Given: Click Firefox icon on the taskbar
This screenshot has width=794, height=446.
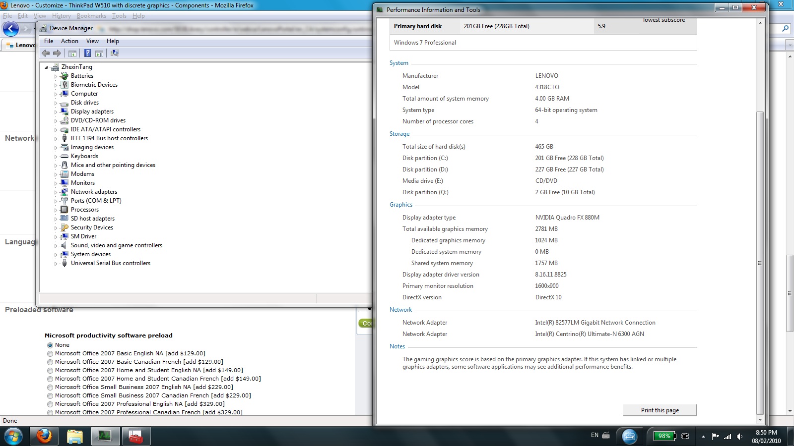Looking at the screenshot, I should (x=44, y=436).
